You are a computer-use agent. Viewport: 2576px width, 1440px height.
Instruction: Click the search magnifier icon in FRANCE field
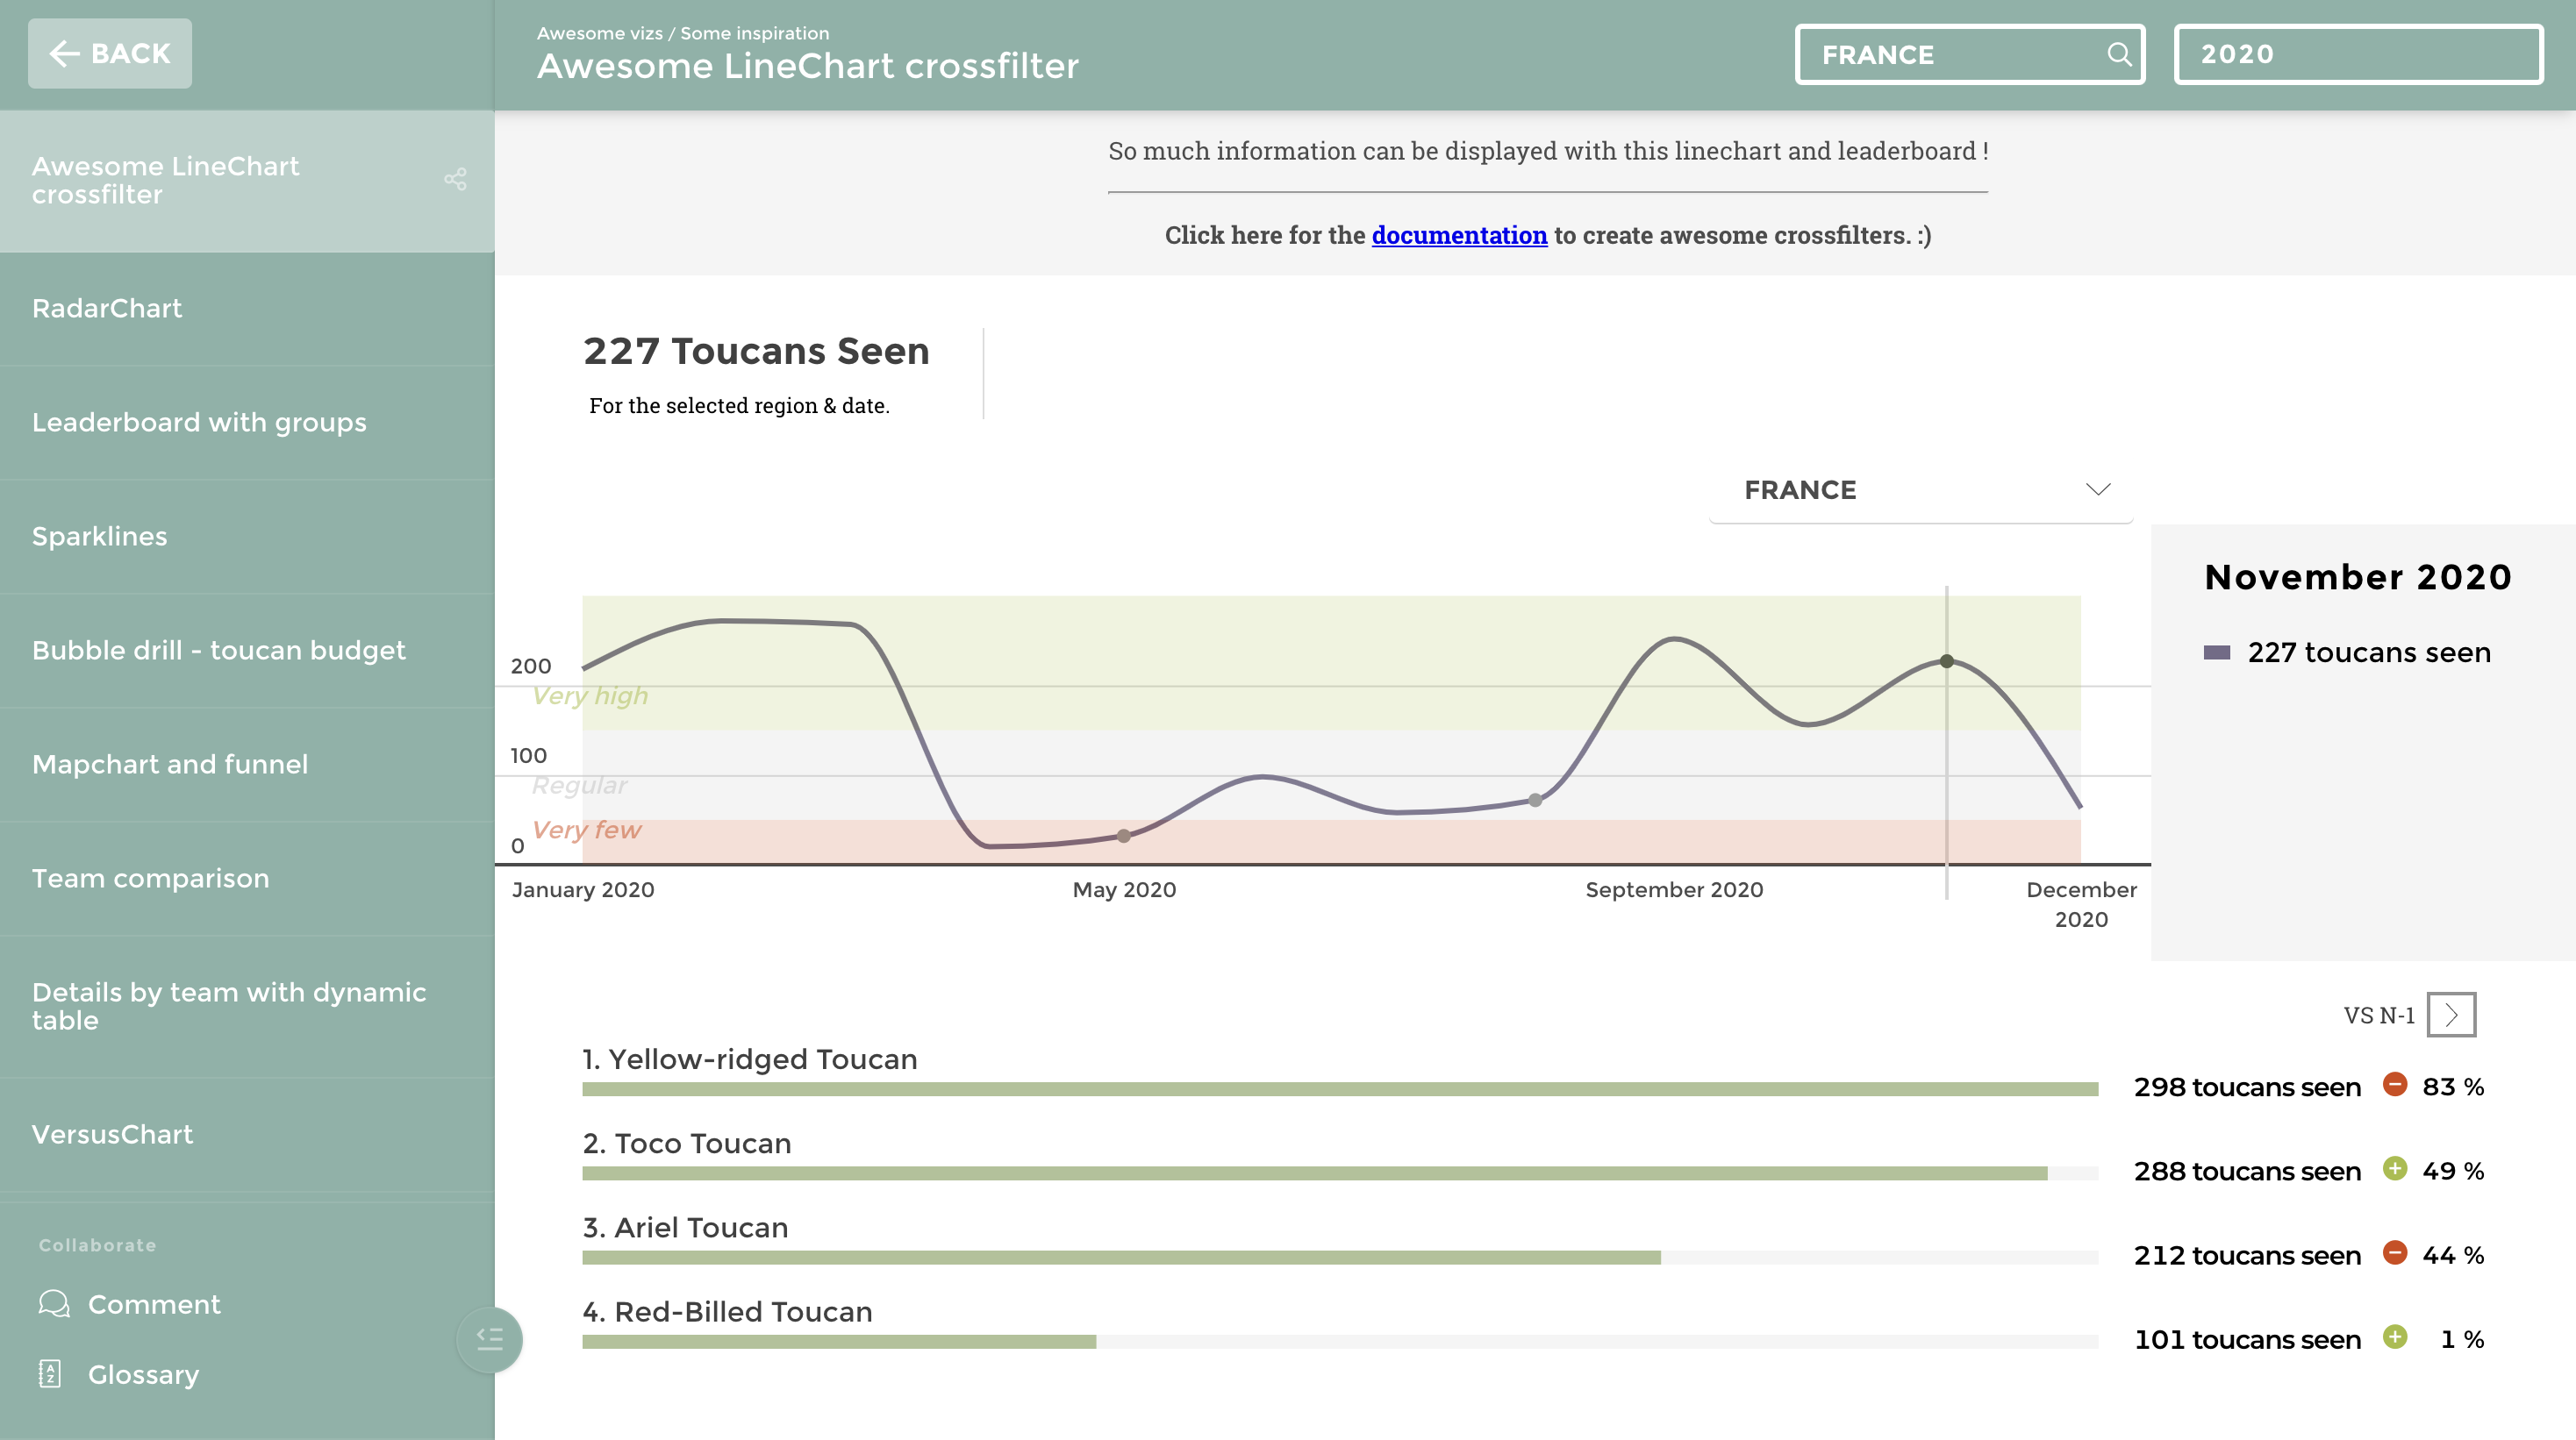click(2118, 54)
